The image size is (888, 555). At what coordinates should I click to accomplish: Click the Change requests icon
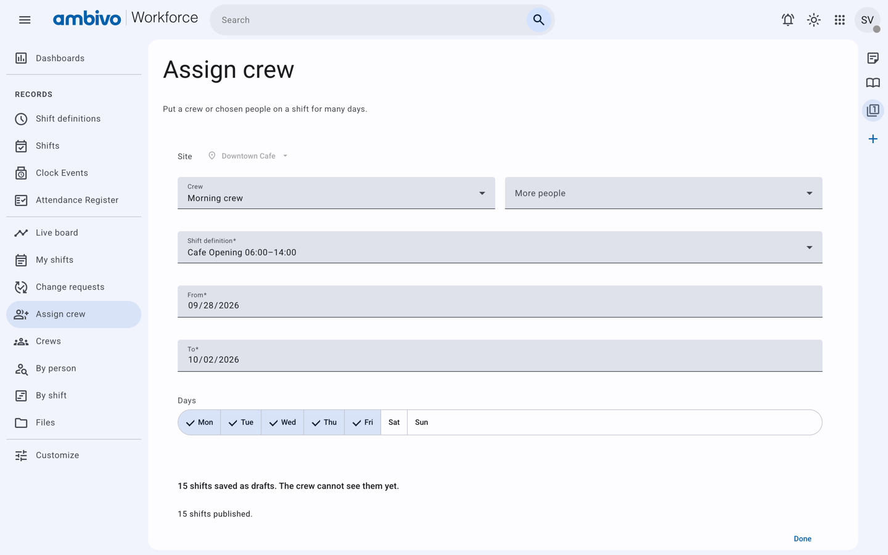click(x=21, y=287)
